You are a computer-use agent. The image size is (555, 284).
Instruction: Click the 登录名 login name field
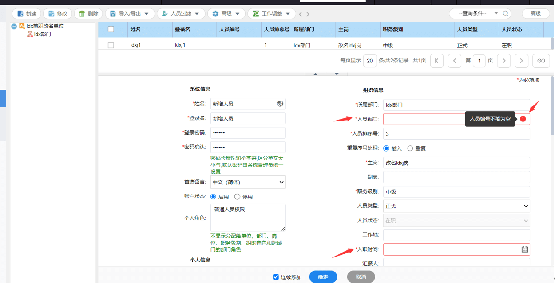point(248,118)
